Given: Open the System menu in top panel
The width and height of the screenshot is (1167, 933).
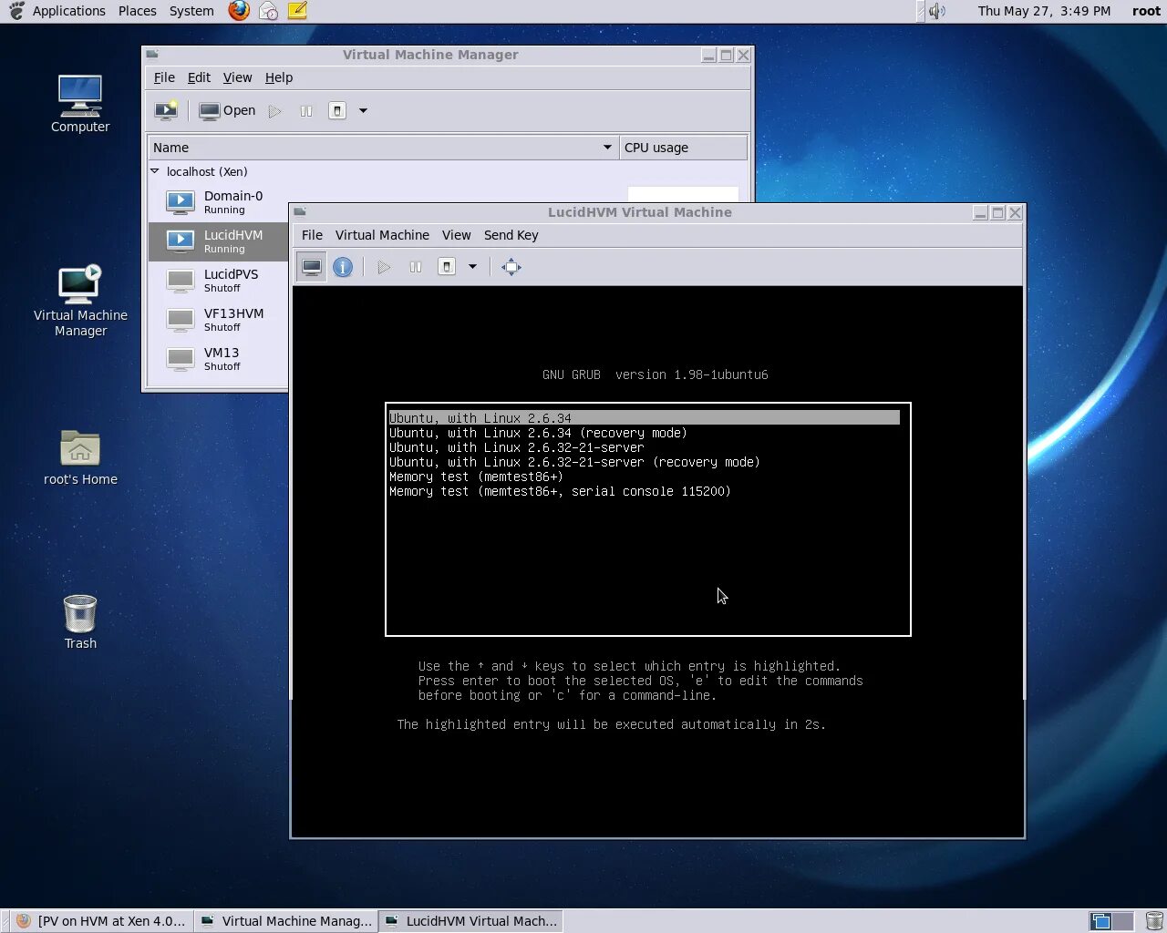Looking at the screenshot, I should 191,11.
